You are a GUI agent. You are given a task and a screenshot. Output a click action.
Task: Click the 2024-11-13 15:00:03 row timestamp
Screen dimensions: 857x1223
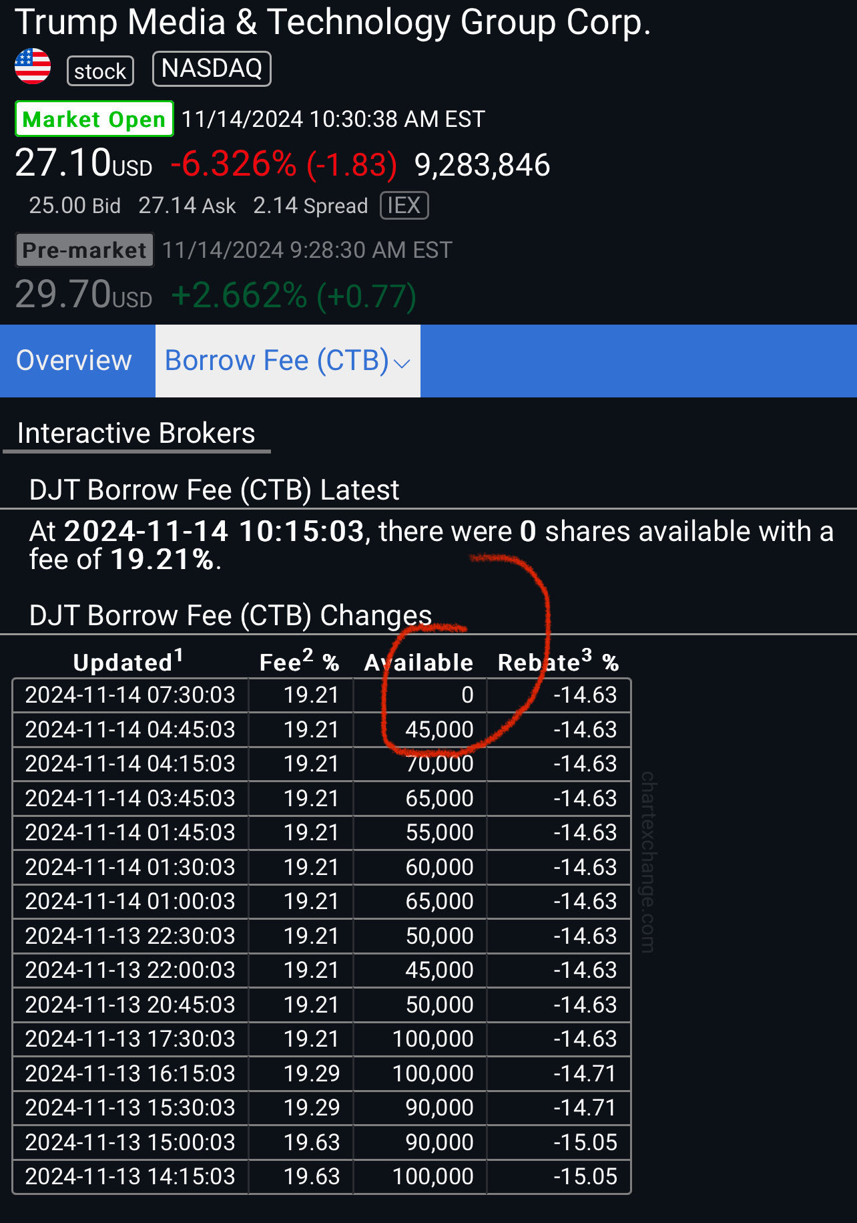(x=130, y=1142)
